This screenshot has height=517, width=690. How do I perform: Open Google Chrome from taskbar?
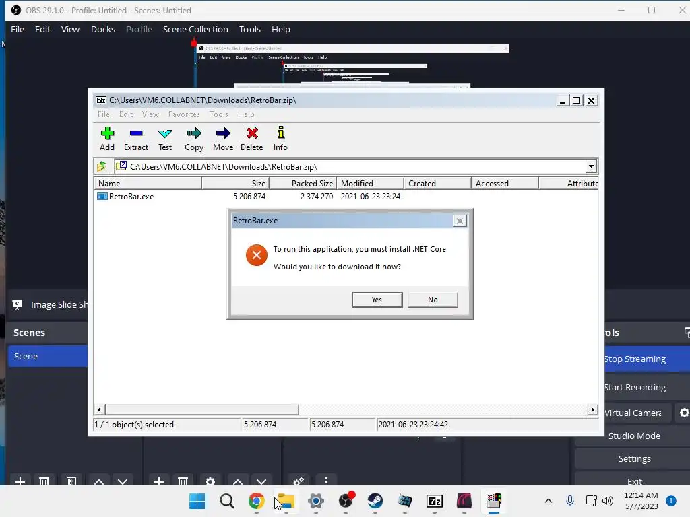tap(257, 501)
